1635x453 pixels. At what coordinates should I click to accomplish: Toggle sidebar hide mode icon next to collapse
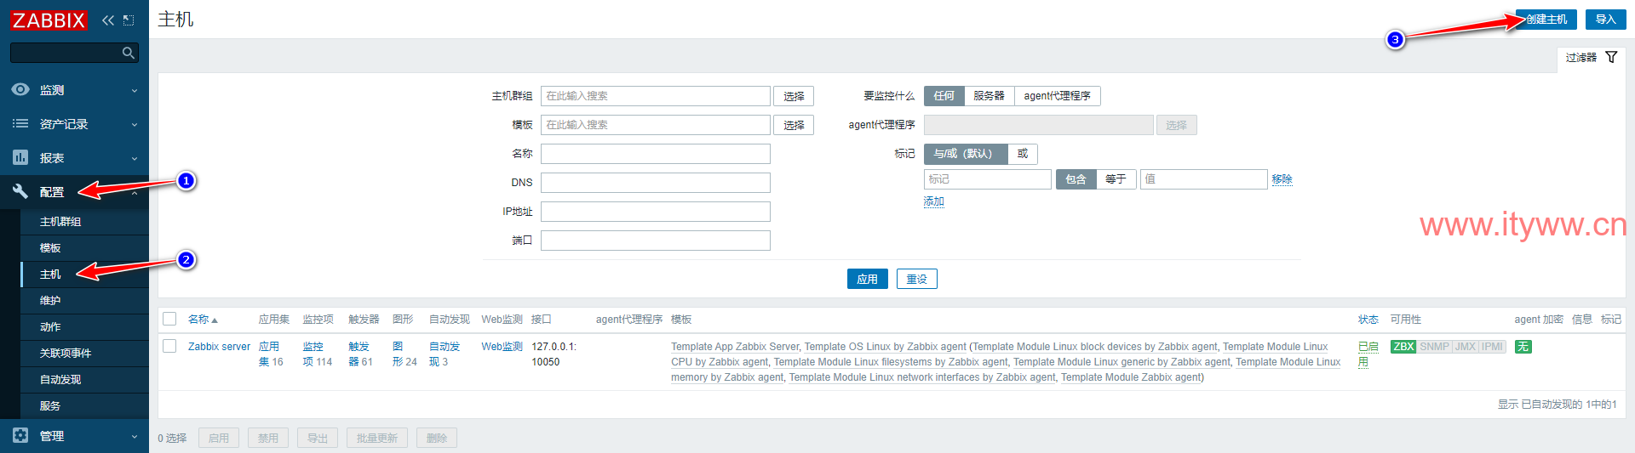click(129, 20)
